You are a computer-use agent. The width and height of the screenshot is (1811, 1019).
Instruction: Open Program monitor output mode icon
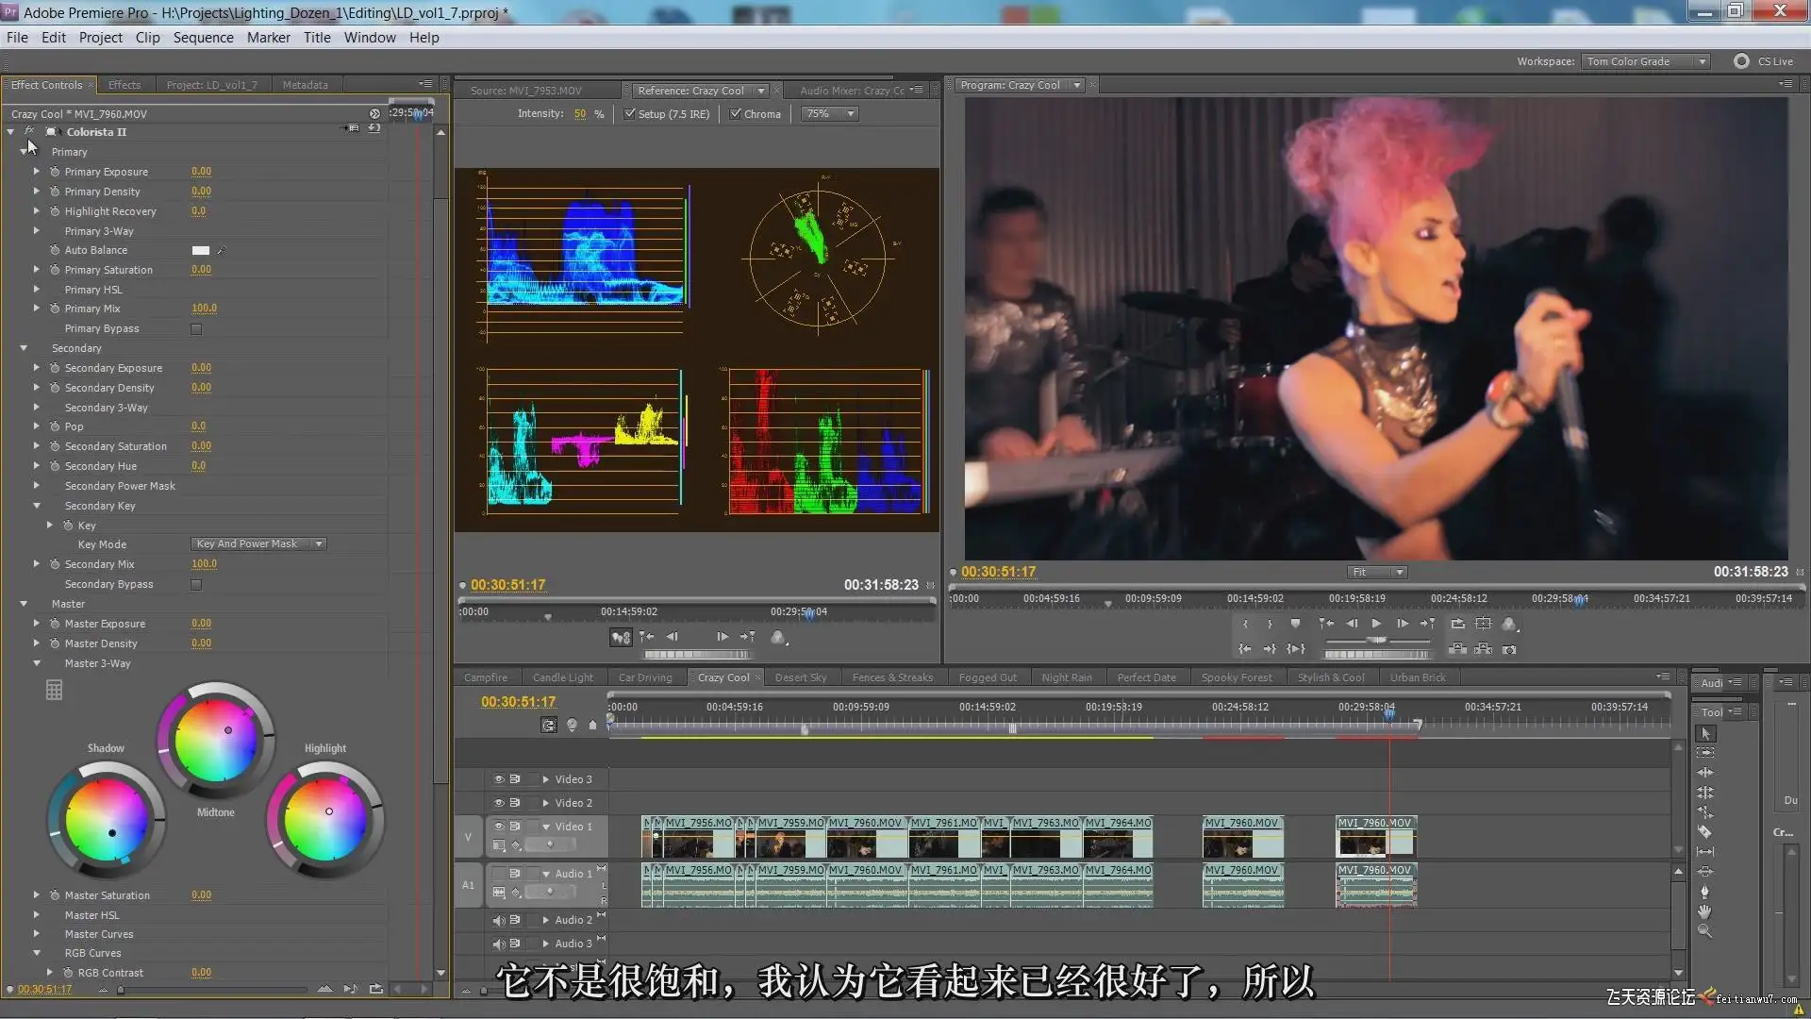[x=1509, y=624]
